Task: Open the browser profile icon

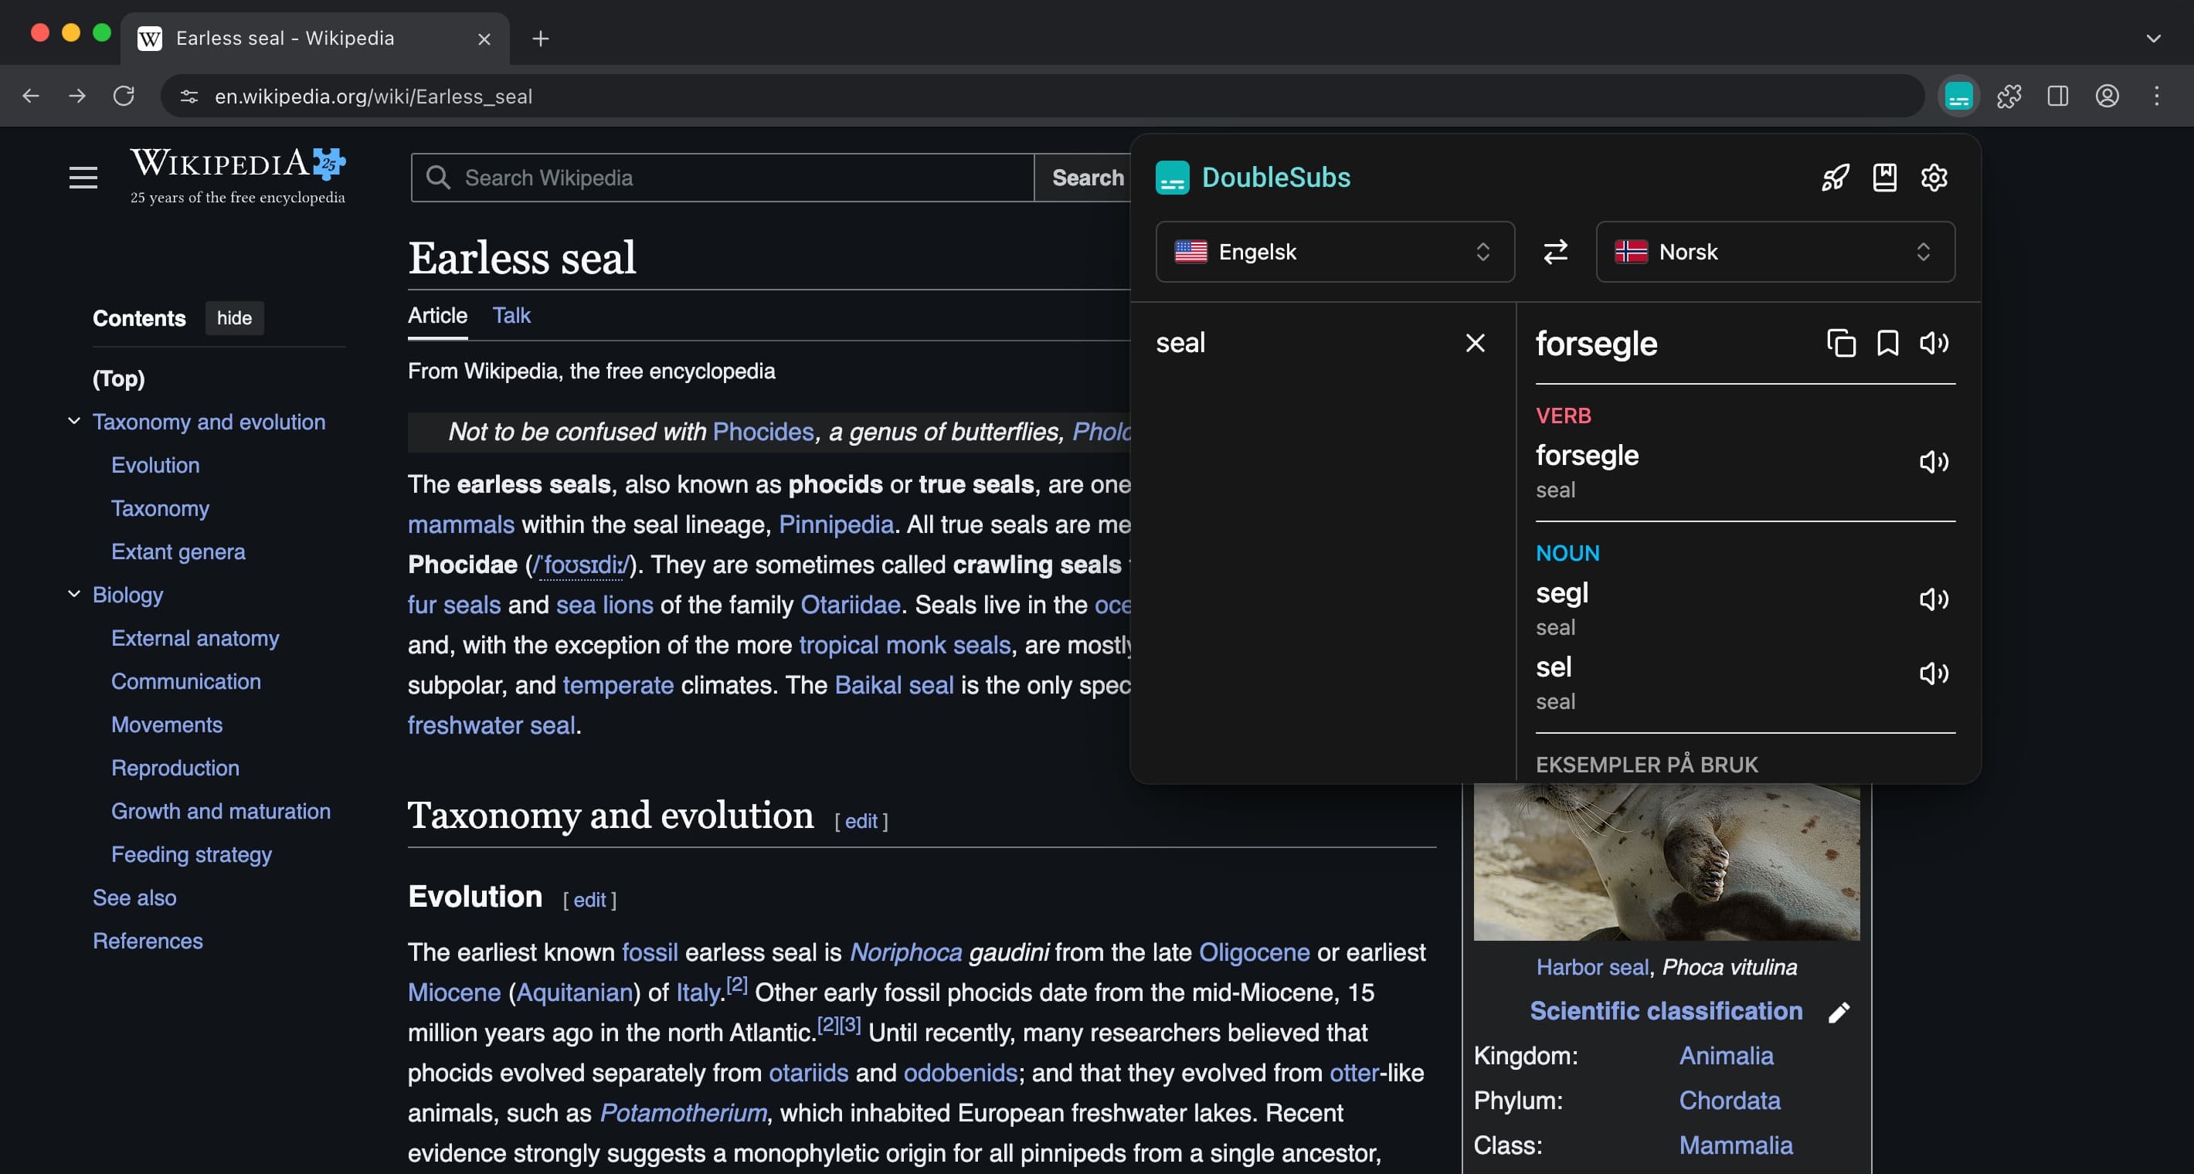Action: point(2107,97)
